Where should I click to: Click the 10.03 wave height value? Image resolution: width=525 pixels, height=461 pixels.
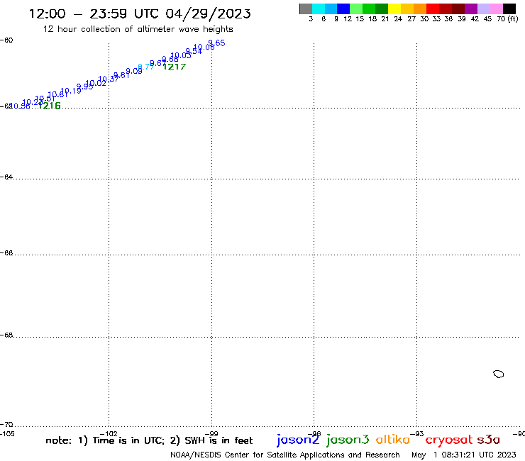pos(181,55)
